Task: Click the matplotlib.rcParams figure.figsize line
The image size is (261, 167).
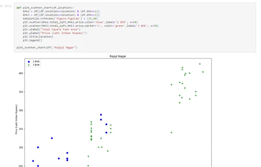Action: coord(60,19)
